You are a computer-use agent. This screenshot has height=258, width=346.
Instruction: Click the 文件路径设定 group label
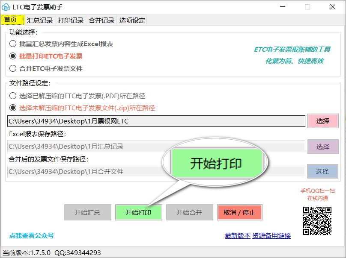coord(30,83)
